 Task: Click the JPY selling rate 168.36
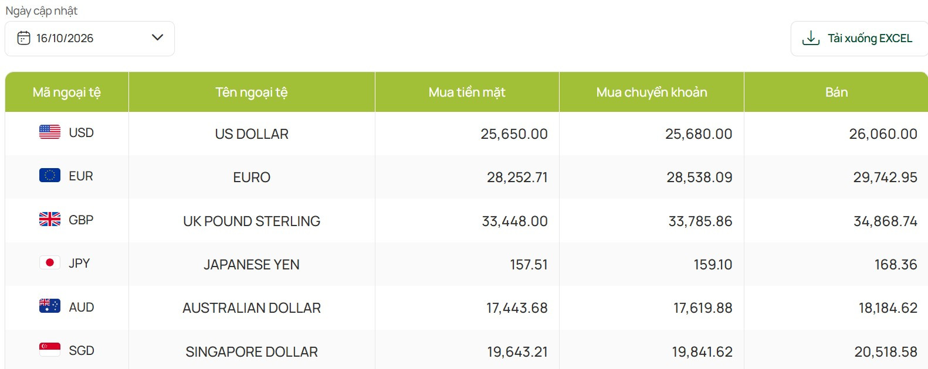(x=896, y=265)
